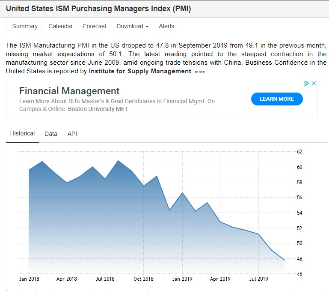Click the last data point on the chart
329x291 pixels.
pyautogui.click(x=284, y=260)
